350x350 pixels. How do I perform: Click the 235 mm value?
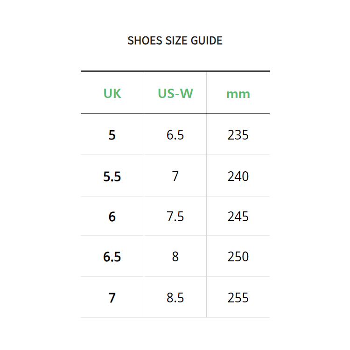tap(238, 135)
